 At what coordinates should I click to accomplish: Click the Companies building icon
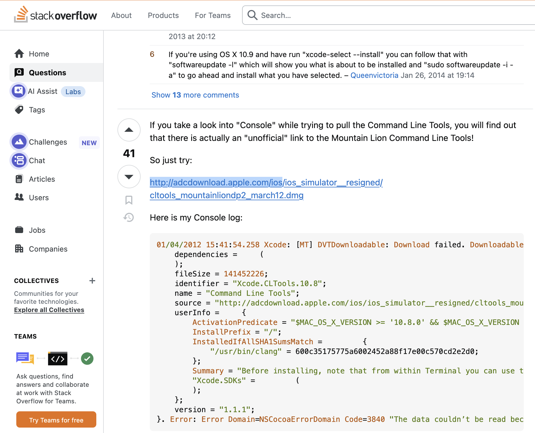pyautogui.click(x=19, y=248)
